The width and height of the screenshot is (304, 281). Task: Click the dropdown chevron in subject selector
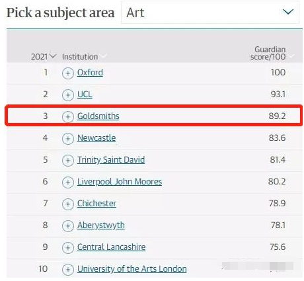[x=288, y=12]
